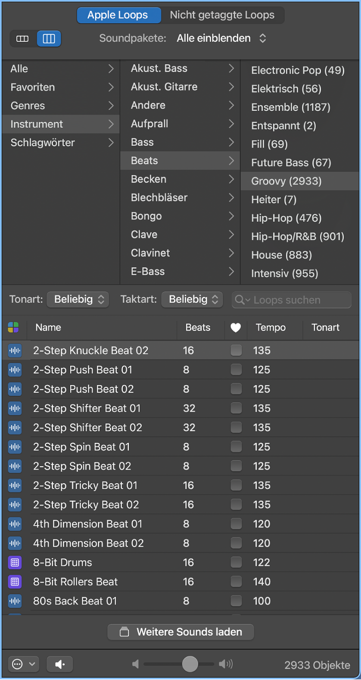Adjust the volume slider at the bottom
361x680 pixels.
(190, 664)
